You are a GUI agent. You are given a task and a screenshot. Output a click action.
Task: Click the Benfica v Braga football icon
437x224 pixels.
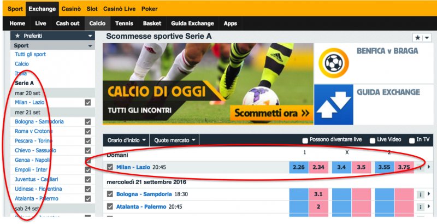click(334, 63)
